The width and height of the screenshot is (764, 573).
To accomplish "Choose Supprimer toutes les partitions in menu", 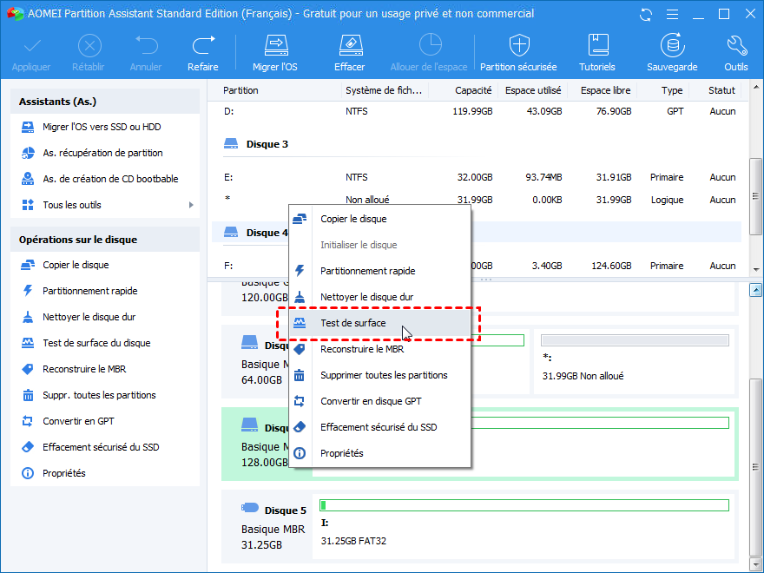I will pyautogui.click(x=380, y=375).
